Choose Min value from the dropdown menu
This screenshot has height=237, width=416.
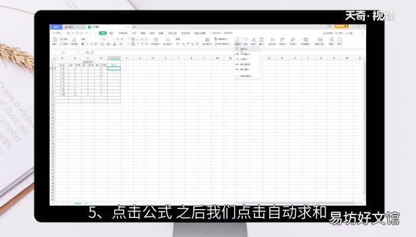tap(247, 69)
